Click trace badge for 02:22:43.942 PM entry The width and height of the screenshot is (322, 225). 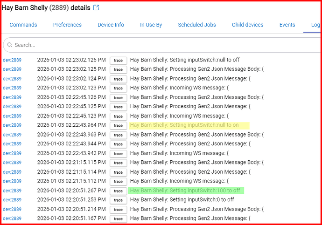[x=118, y=154]
